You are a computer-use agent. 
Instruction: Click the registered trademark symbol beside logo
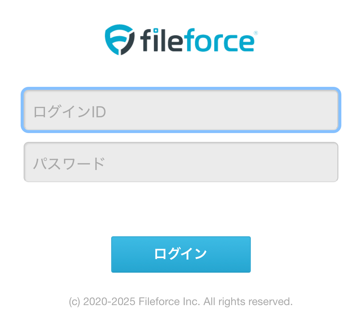click(256, 33)
